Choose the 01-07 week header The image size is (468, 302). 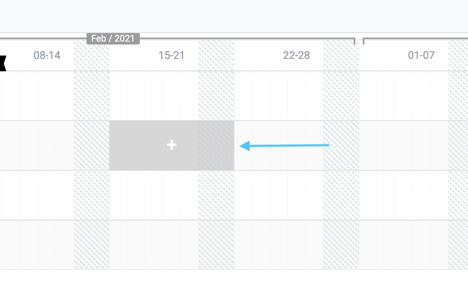[x=421, y=55]
